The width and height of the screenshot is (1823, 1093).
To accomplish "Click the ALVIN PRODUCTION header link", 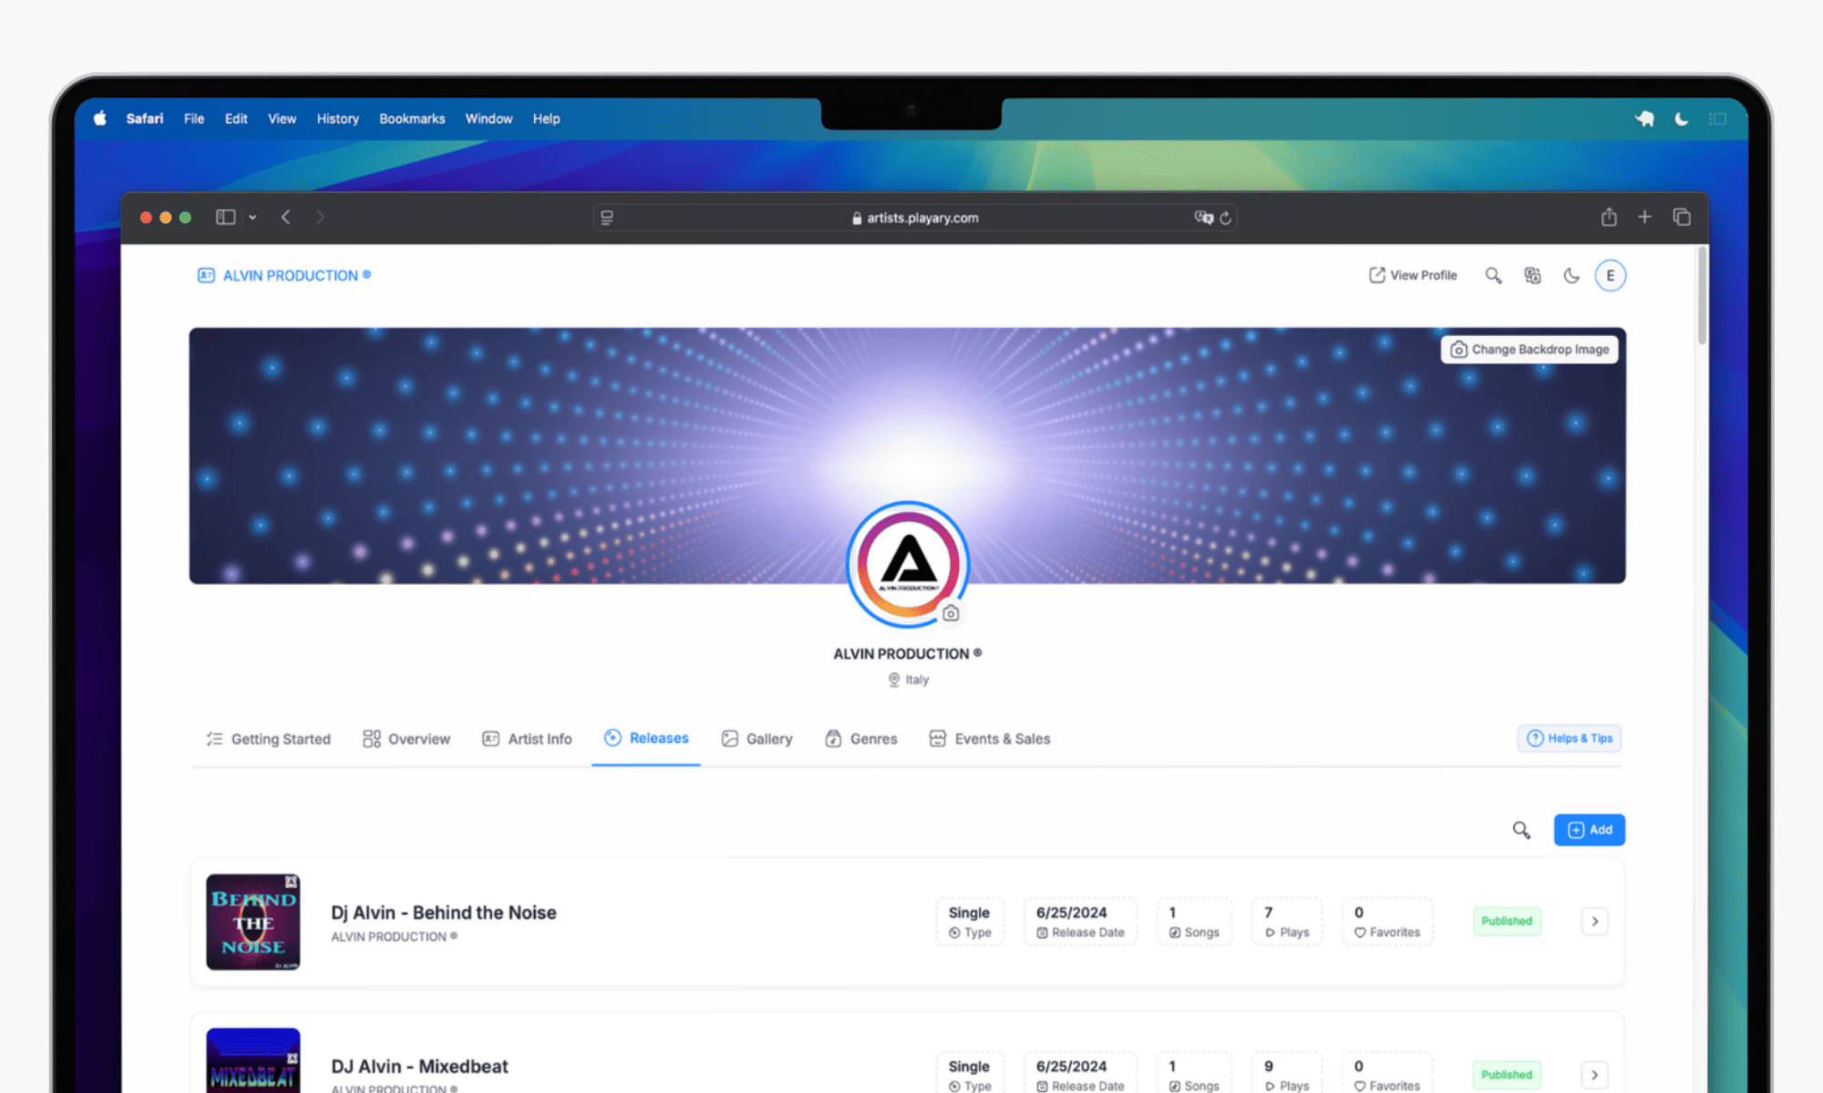I will [x=284, y=275].
